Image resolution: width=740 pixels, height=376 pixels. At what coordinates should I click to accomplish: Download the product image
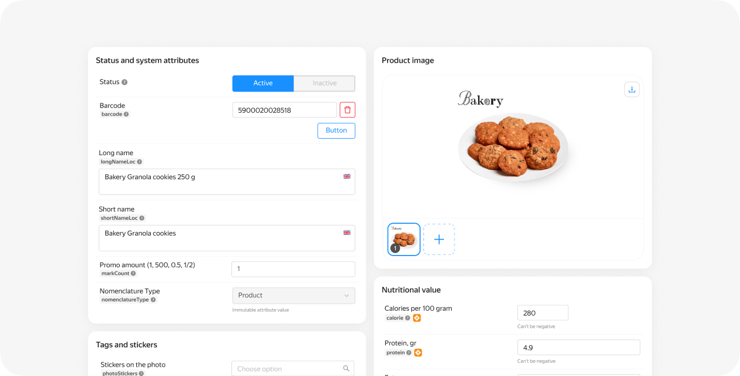point(632,89)
